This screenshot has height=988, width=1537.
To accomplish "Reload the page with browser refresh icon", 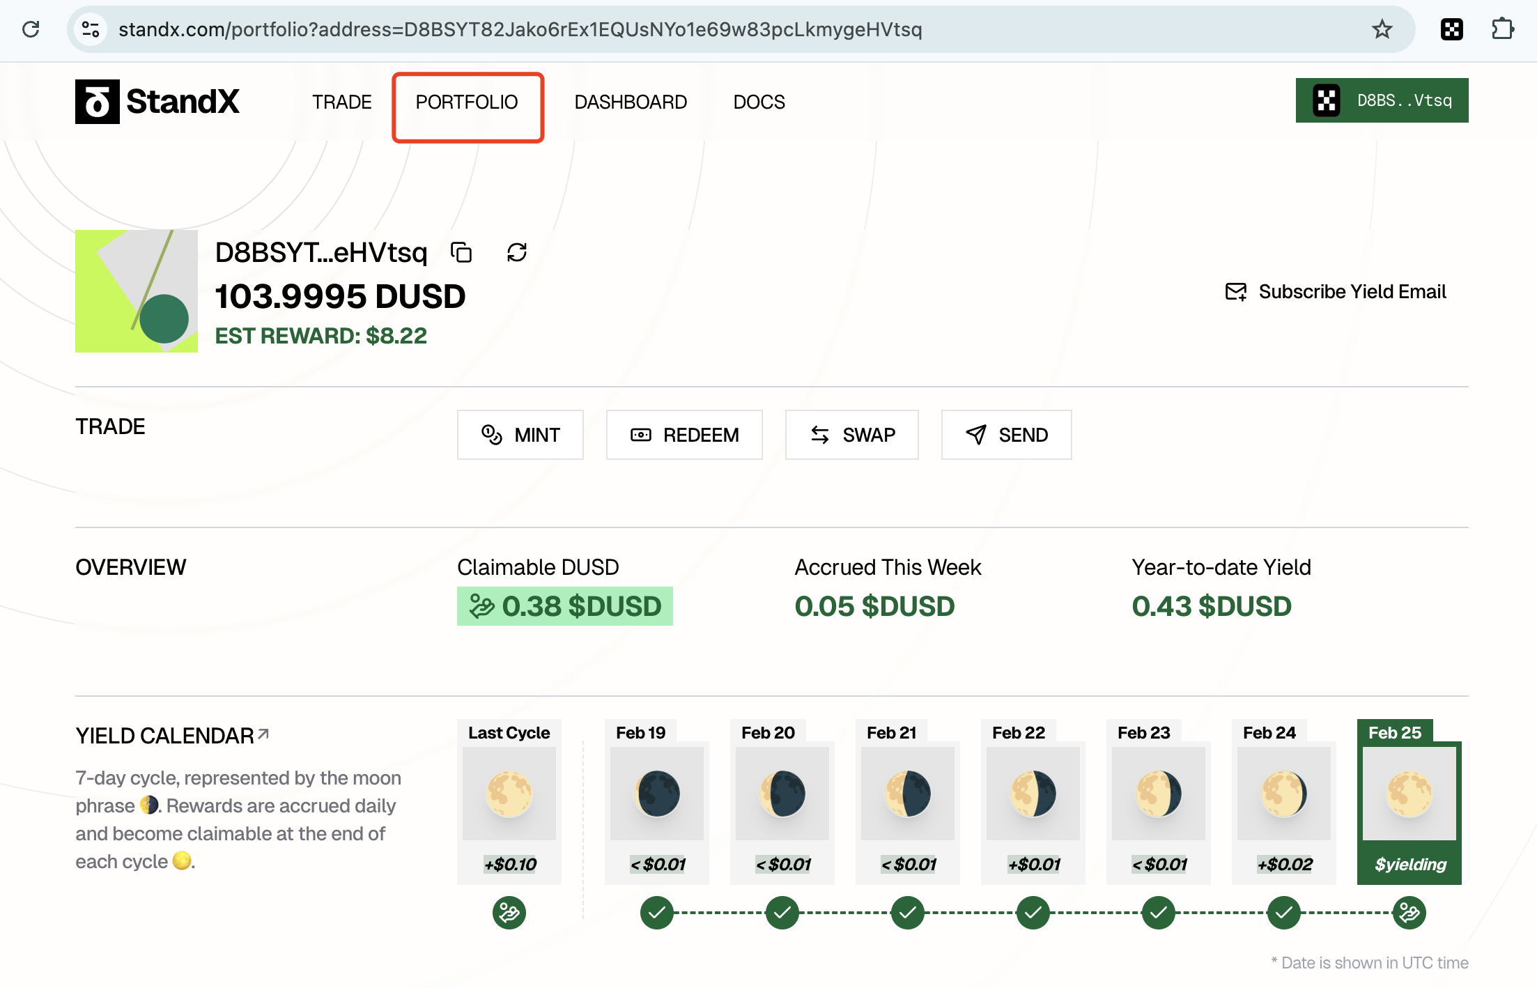I will pyautogui.click(x=31, y=29).
